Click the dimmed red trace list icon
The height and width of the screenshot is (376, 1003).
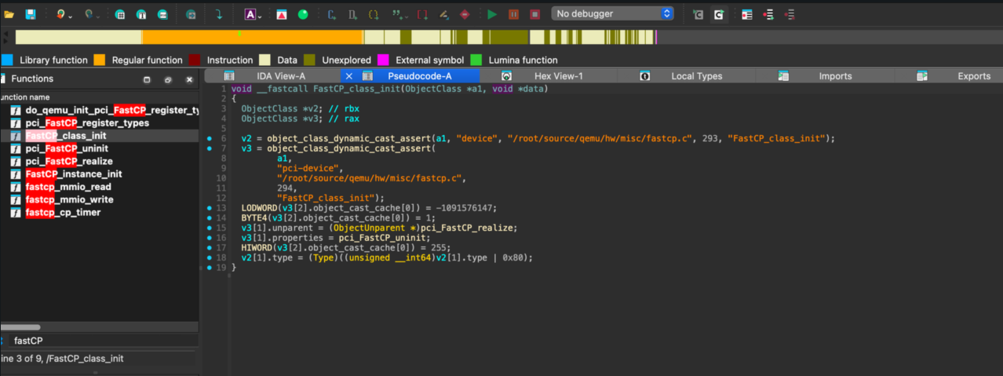[x=789, y=14]
